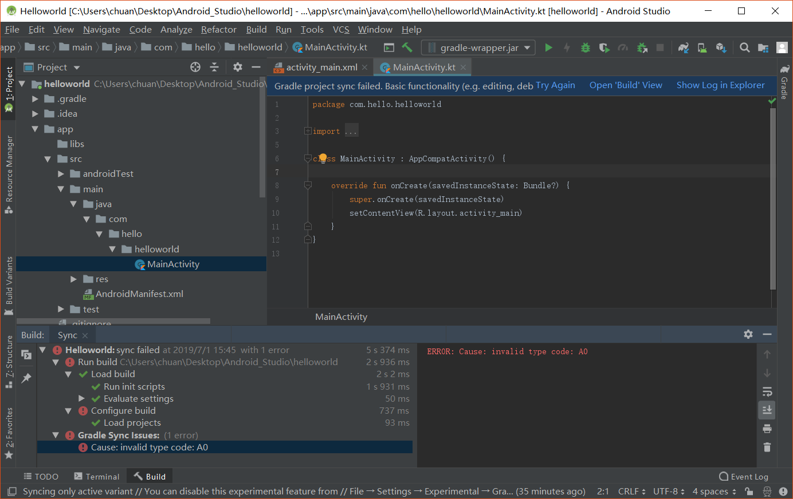Toggle scroll-to-end in Build output

click(767, 410)
